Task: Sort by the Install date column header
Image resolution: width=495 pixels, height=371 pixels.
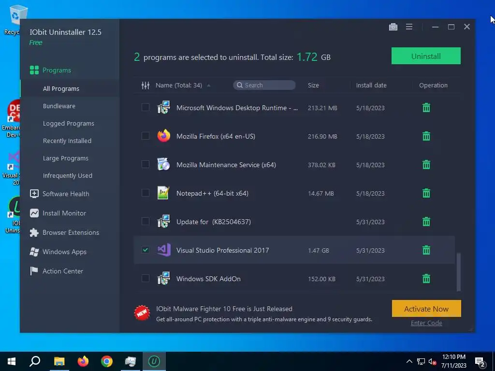Action: tap(371, 85)
